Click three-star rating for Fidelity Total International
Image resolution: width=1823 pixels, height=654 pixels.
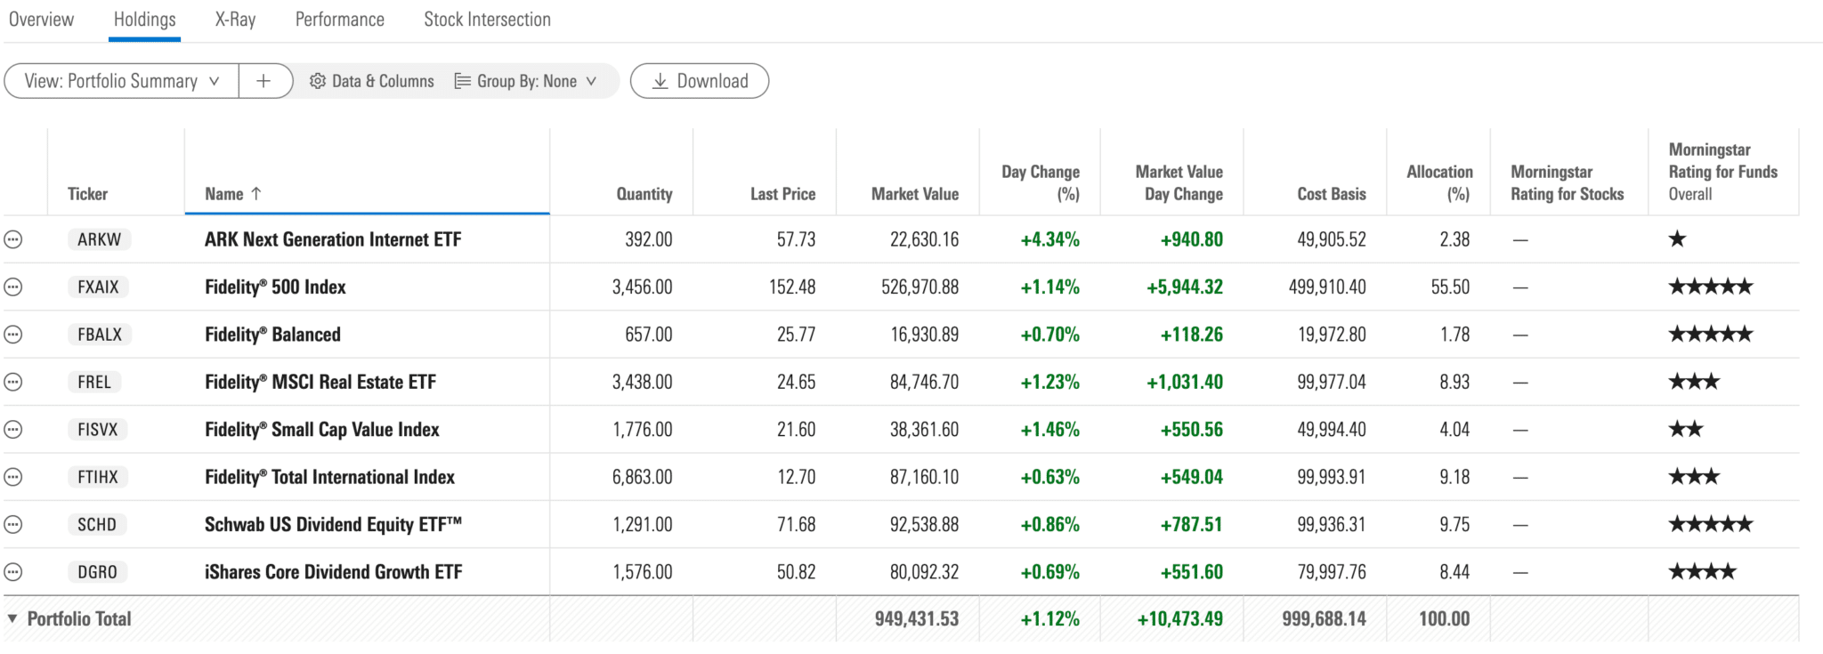coord(1694,477)
